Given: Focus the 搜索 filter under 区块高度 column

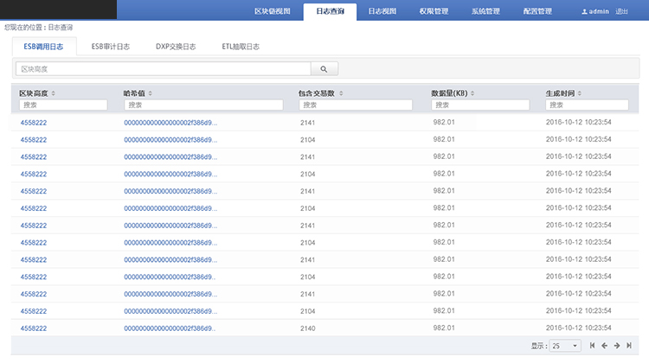Looking at the screenshot, I should point(63,105).
